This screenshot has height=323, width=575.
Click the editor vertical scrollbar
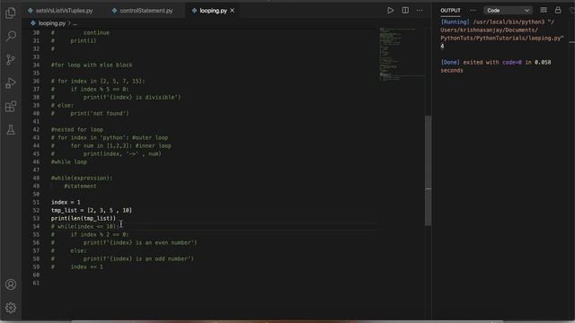pos(428,170)
